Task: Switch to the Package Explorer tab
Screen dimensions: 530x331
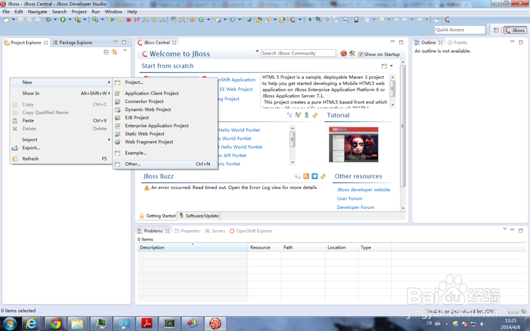Action: (x=73, y=42)
